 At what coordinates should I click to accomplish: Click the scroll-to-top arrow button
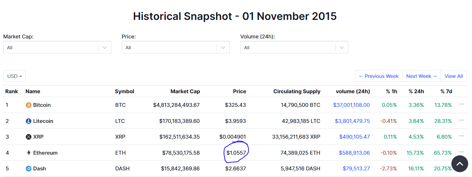point(460,164)
